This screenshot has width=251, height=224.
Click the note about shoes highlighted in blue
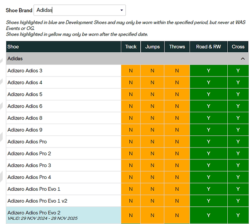coord(126,25)
